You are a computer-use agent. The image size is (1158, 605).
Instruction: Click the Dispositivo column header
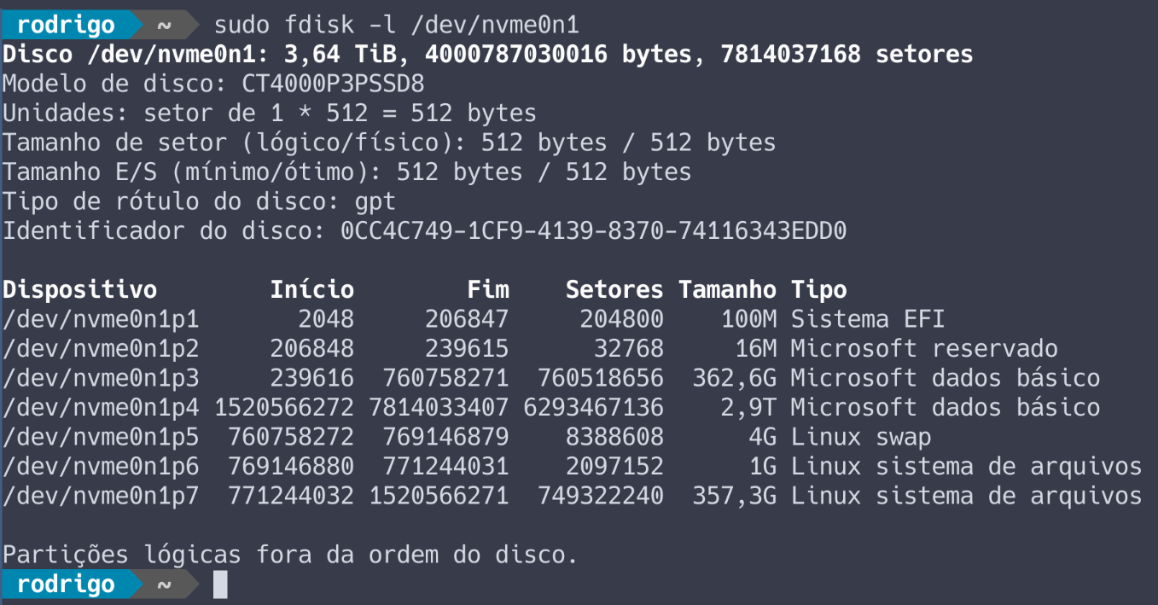[x=79, y=289]
